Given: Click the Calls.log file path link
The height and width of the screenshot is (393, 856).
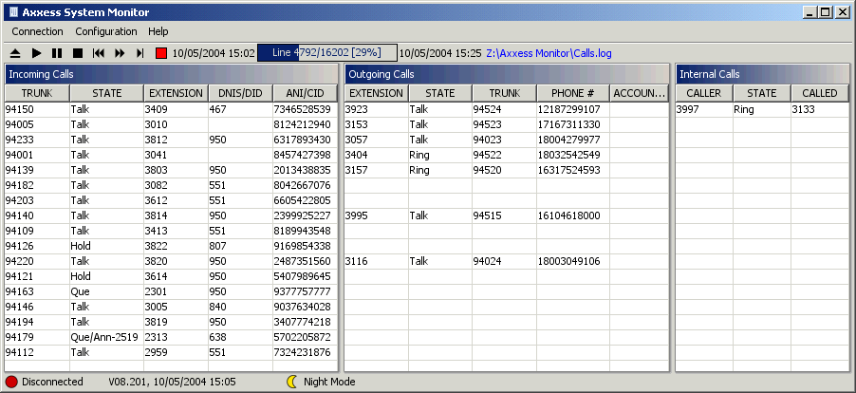Looking at the screenshot, I should [x=549, y=53].
